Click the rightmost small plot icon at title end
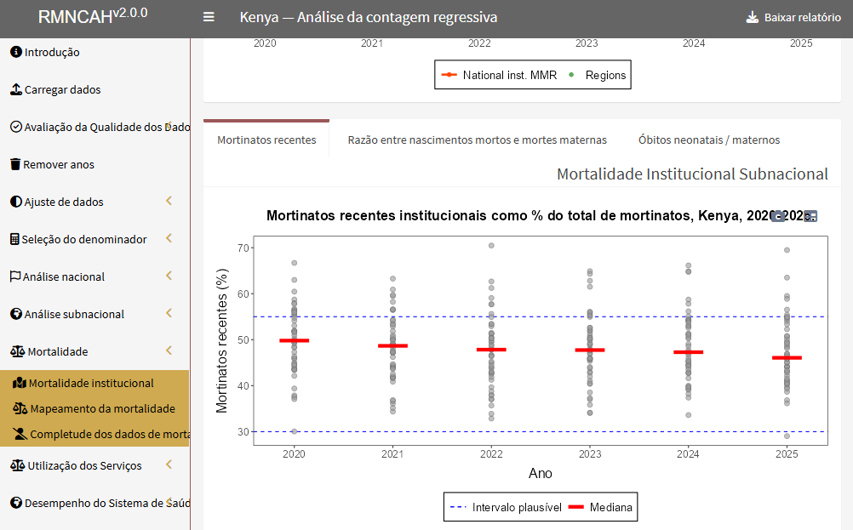 point(810,216)
